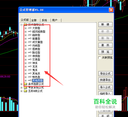Click the key icon beside 停损型
This screenshot has width=128, height=117.
click(x=30, y=56)
